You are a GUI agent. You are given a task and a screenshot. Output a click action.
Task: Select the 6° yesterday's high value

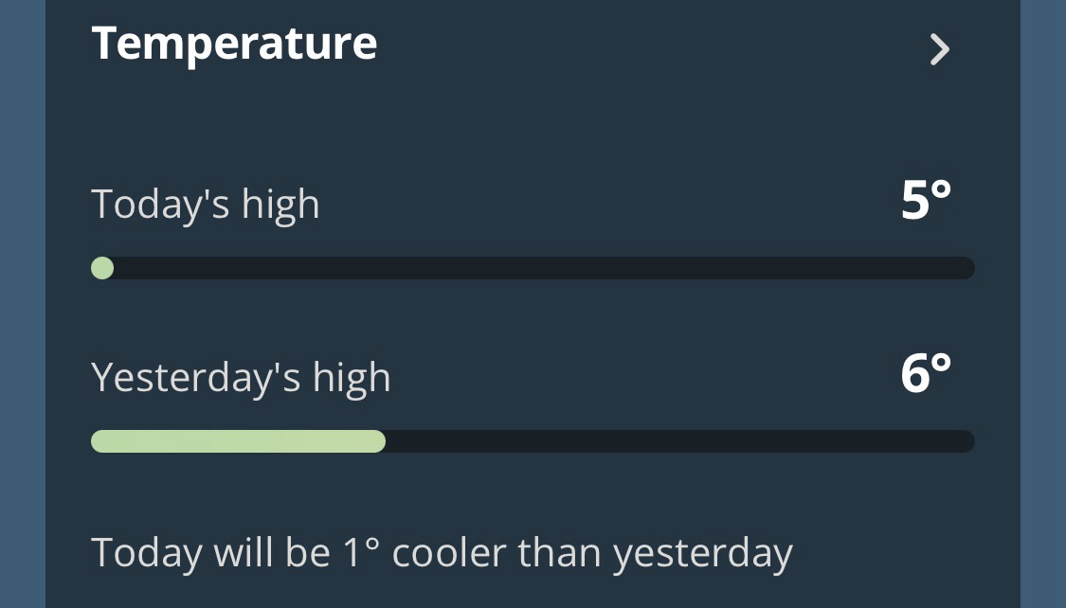click(x=925, y=374)
